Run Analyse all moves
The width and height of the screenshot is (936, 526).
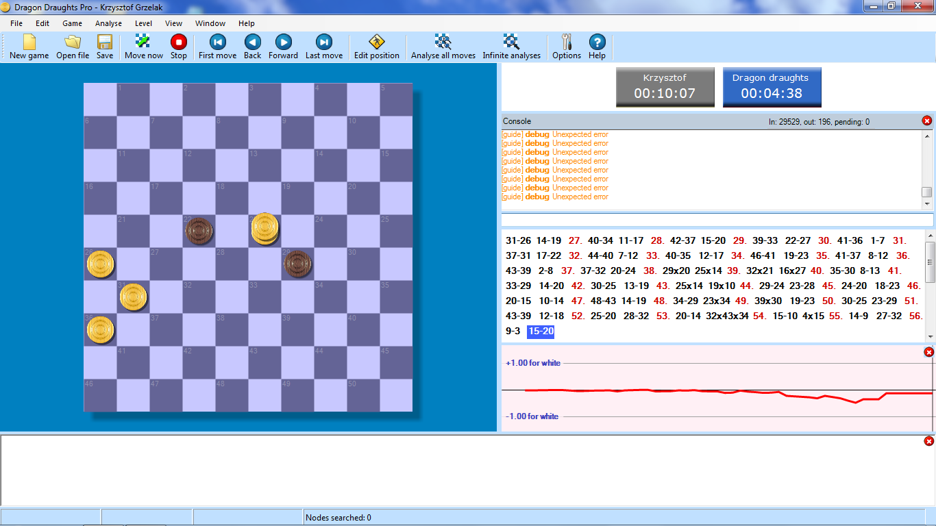tap(443, 47)
